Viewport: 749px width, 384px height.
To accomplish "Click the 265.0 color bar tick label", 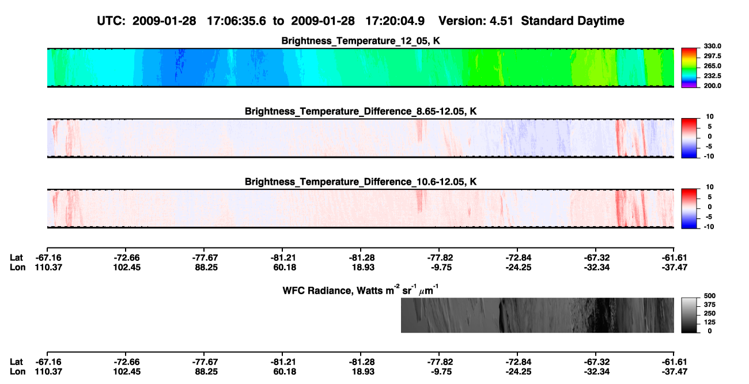I will [x=713, y=66].
